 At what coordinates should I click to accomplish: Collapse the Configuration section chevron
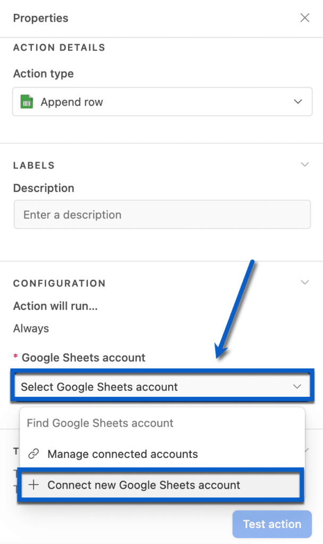coord(305,283)
